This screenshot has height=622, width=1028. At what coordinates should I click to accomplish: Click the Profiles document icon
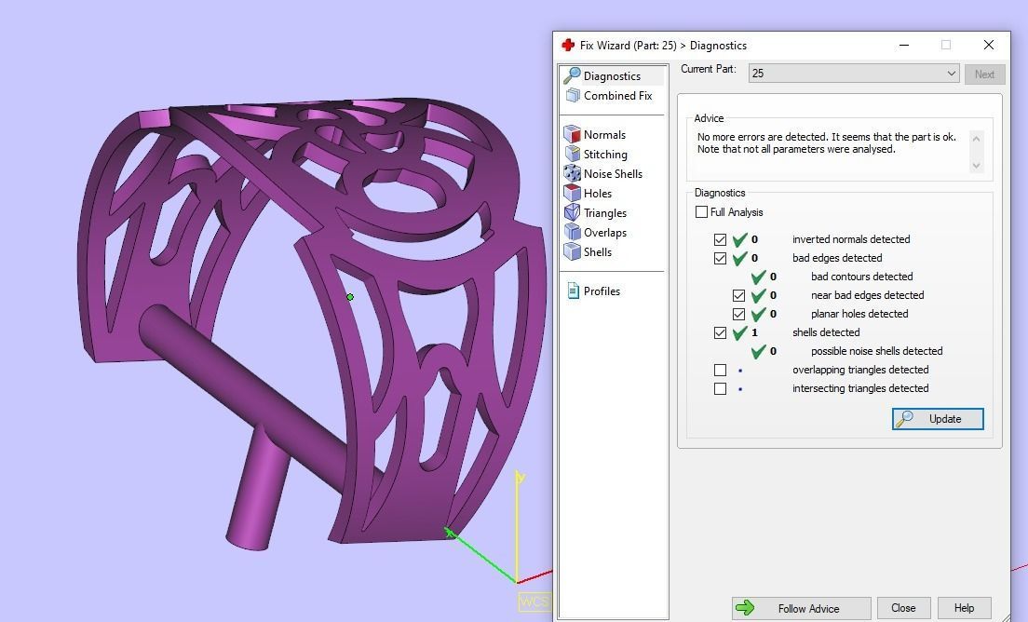click(573, 291)
